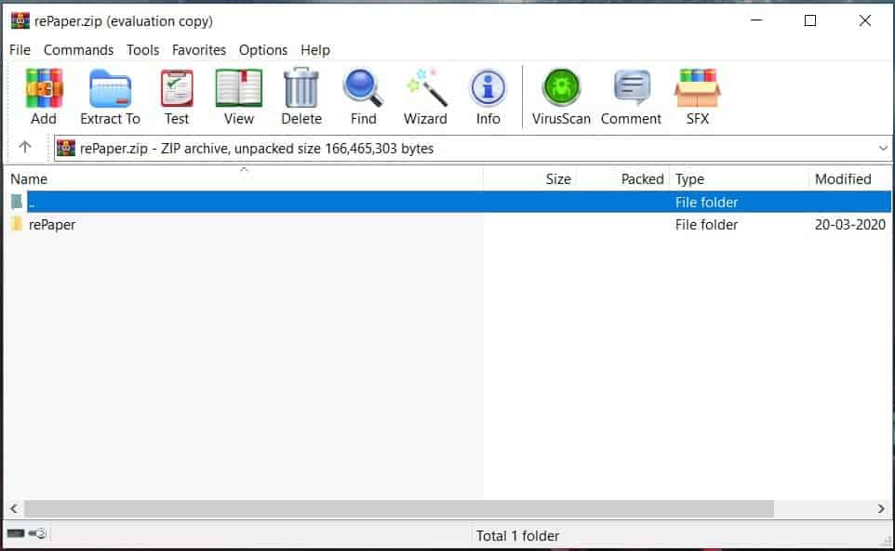Image resolution: width=895 pixels, height=551 pixels.
Task: Go up one level arrow
Action: coord(24,147)
